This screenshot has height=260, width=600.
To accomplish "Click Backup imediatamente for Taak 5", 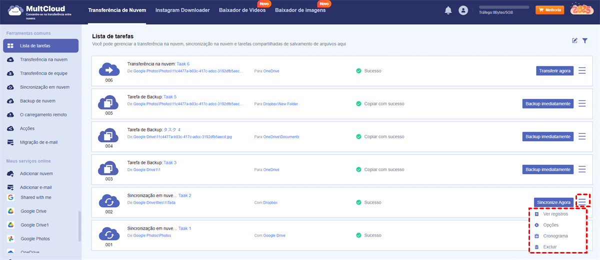I will click(548, 104).
